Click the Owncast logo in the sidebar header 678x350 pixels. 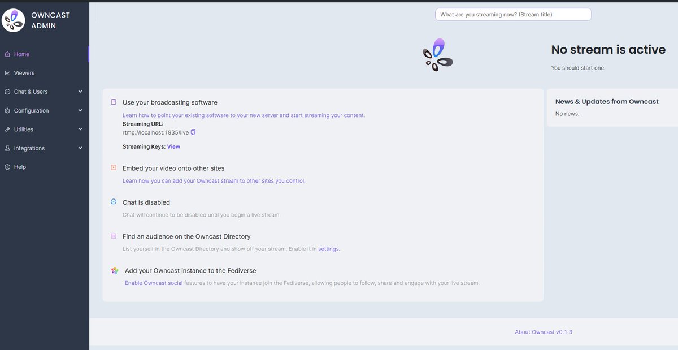tap(14, 20)
